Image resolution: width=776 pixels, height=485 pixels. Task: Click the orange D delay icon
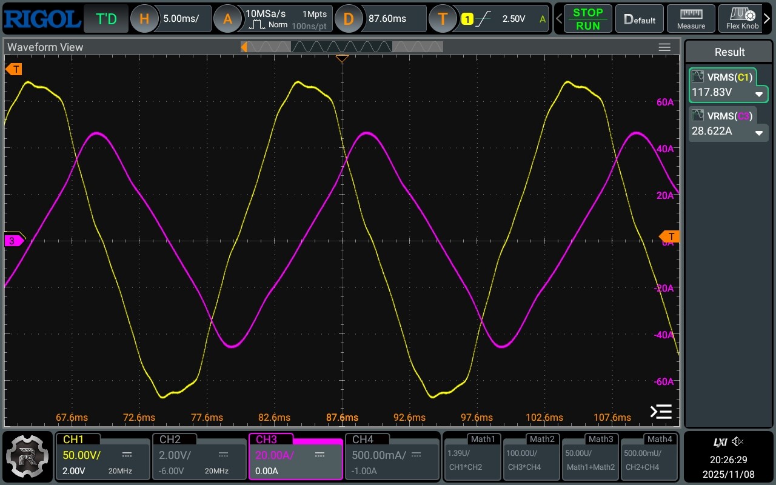349,19
